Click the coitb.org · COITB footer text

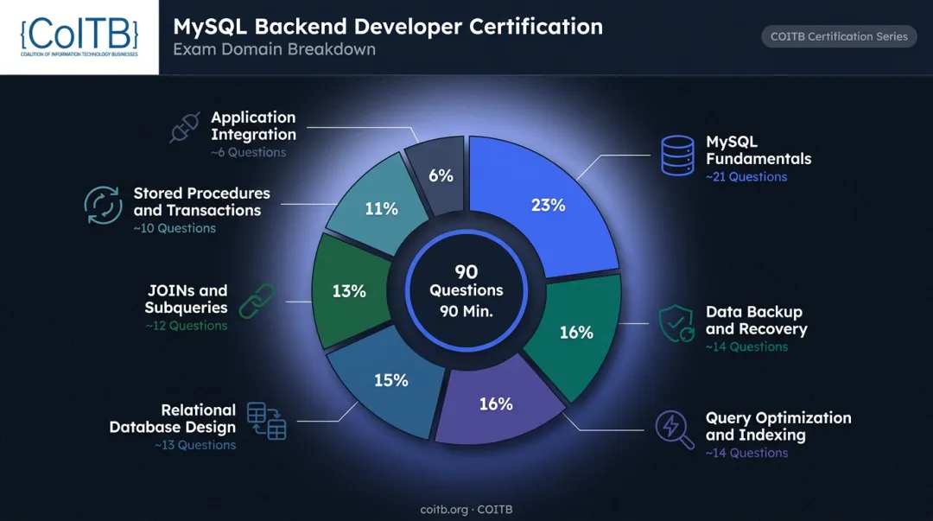point(466,510)
